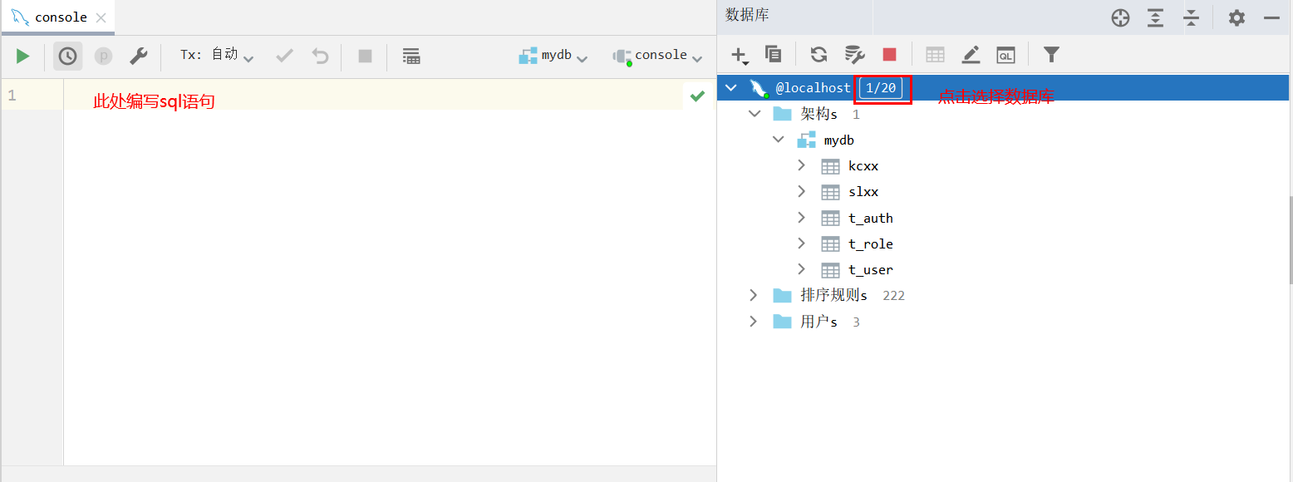Select the t_user table
1293x482 pixels.
(x=871, y=269)
